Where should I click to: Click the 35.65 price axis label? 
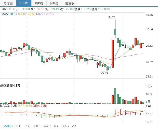point(149,15)
